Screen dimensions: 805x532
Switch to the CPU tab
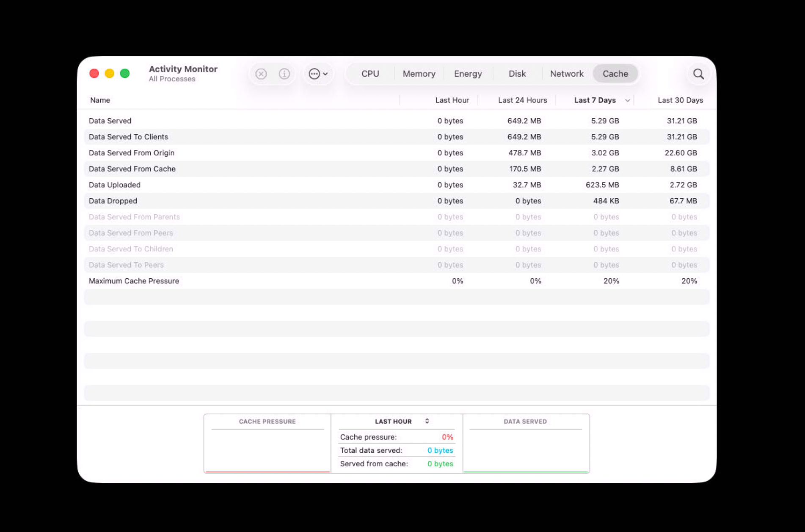click(370, 74)
